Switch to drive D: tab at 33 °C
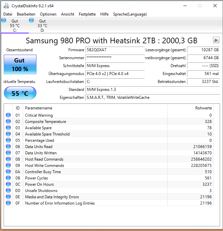This screenshot has height=231, width=223. point(42,25)
